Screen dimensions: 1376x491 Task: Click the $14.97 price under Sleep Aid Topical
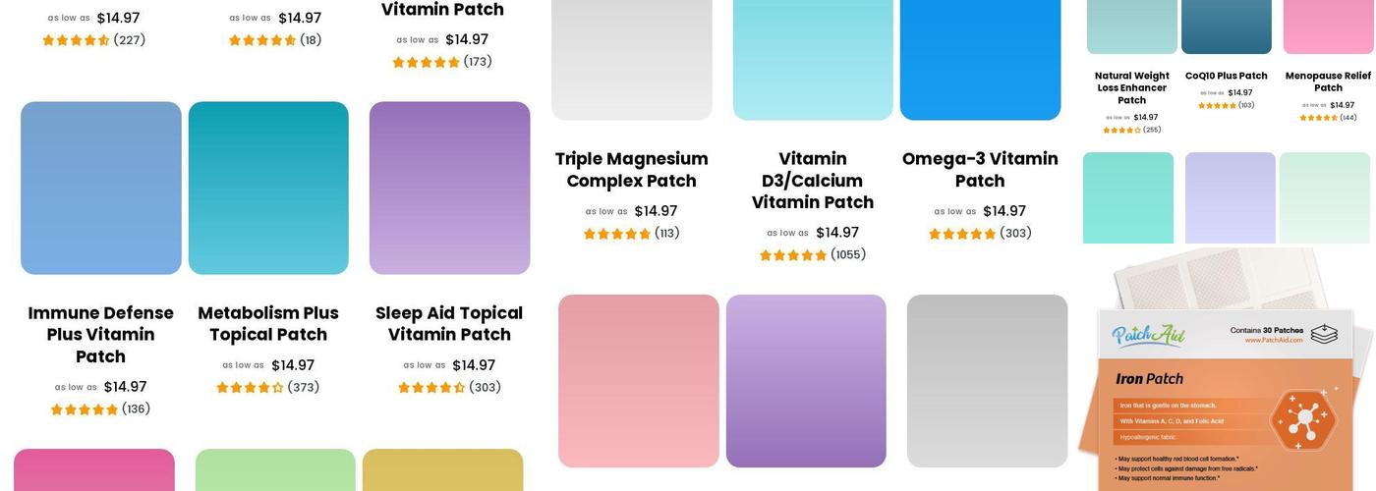[x=474, y=365]
